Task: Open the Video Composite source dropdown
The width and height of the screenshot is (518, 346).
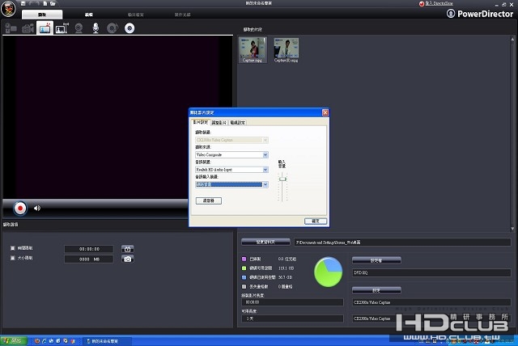Action: tap(265, 154)
